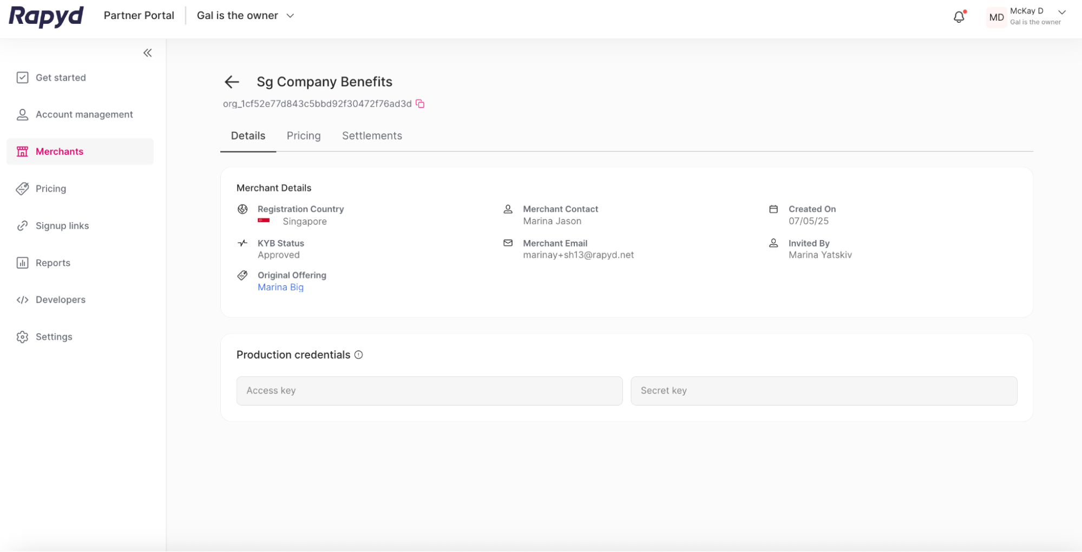Click the Original Offering tag icon
1082x552 pixels.
tap(242, 275)
